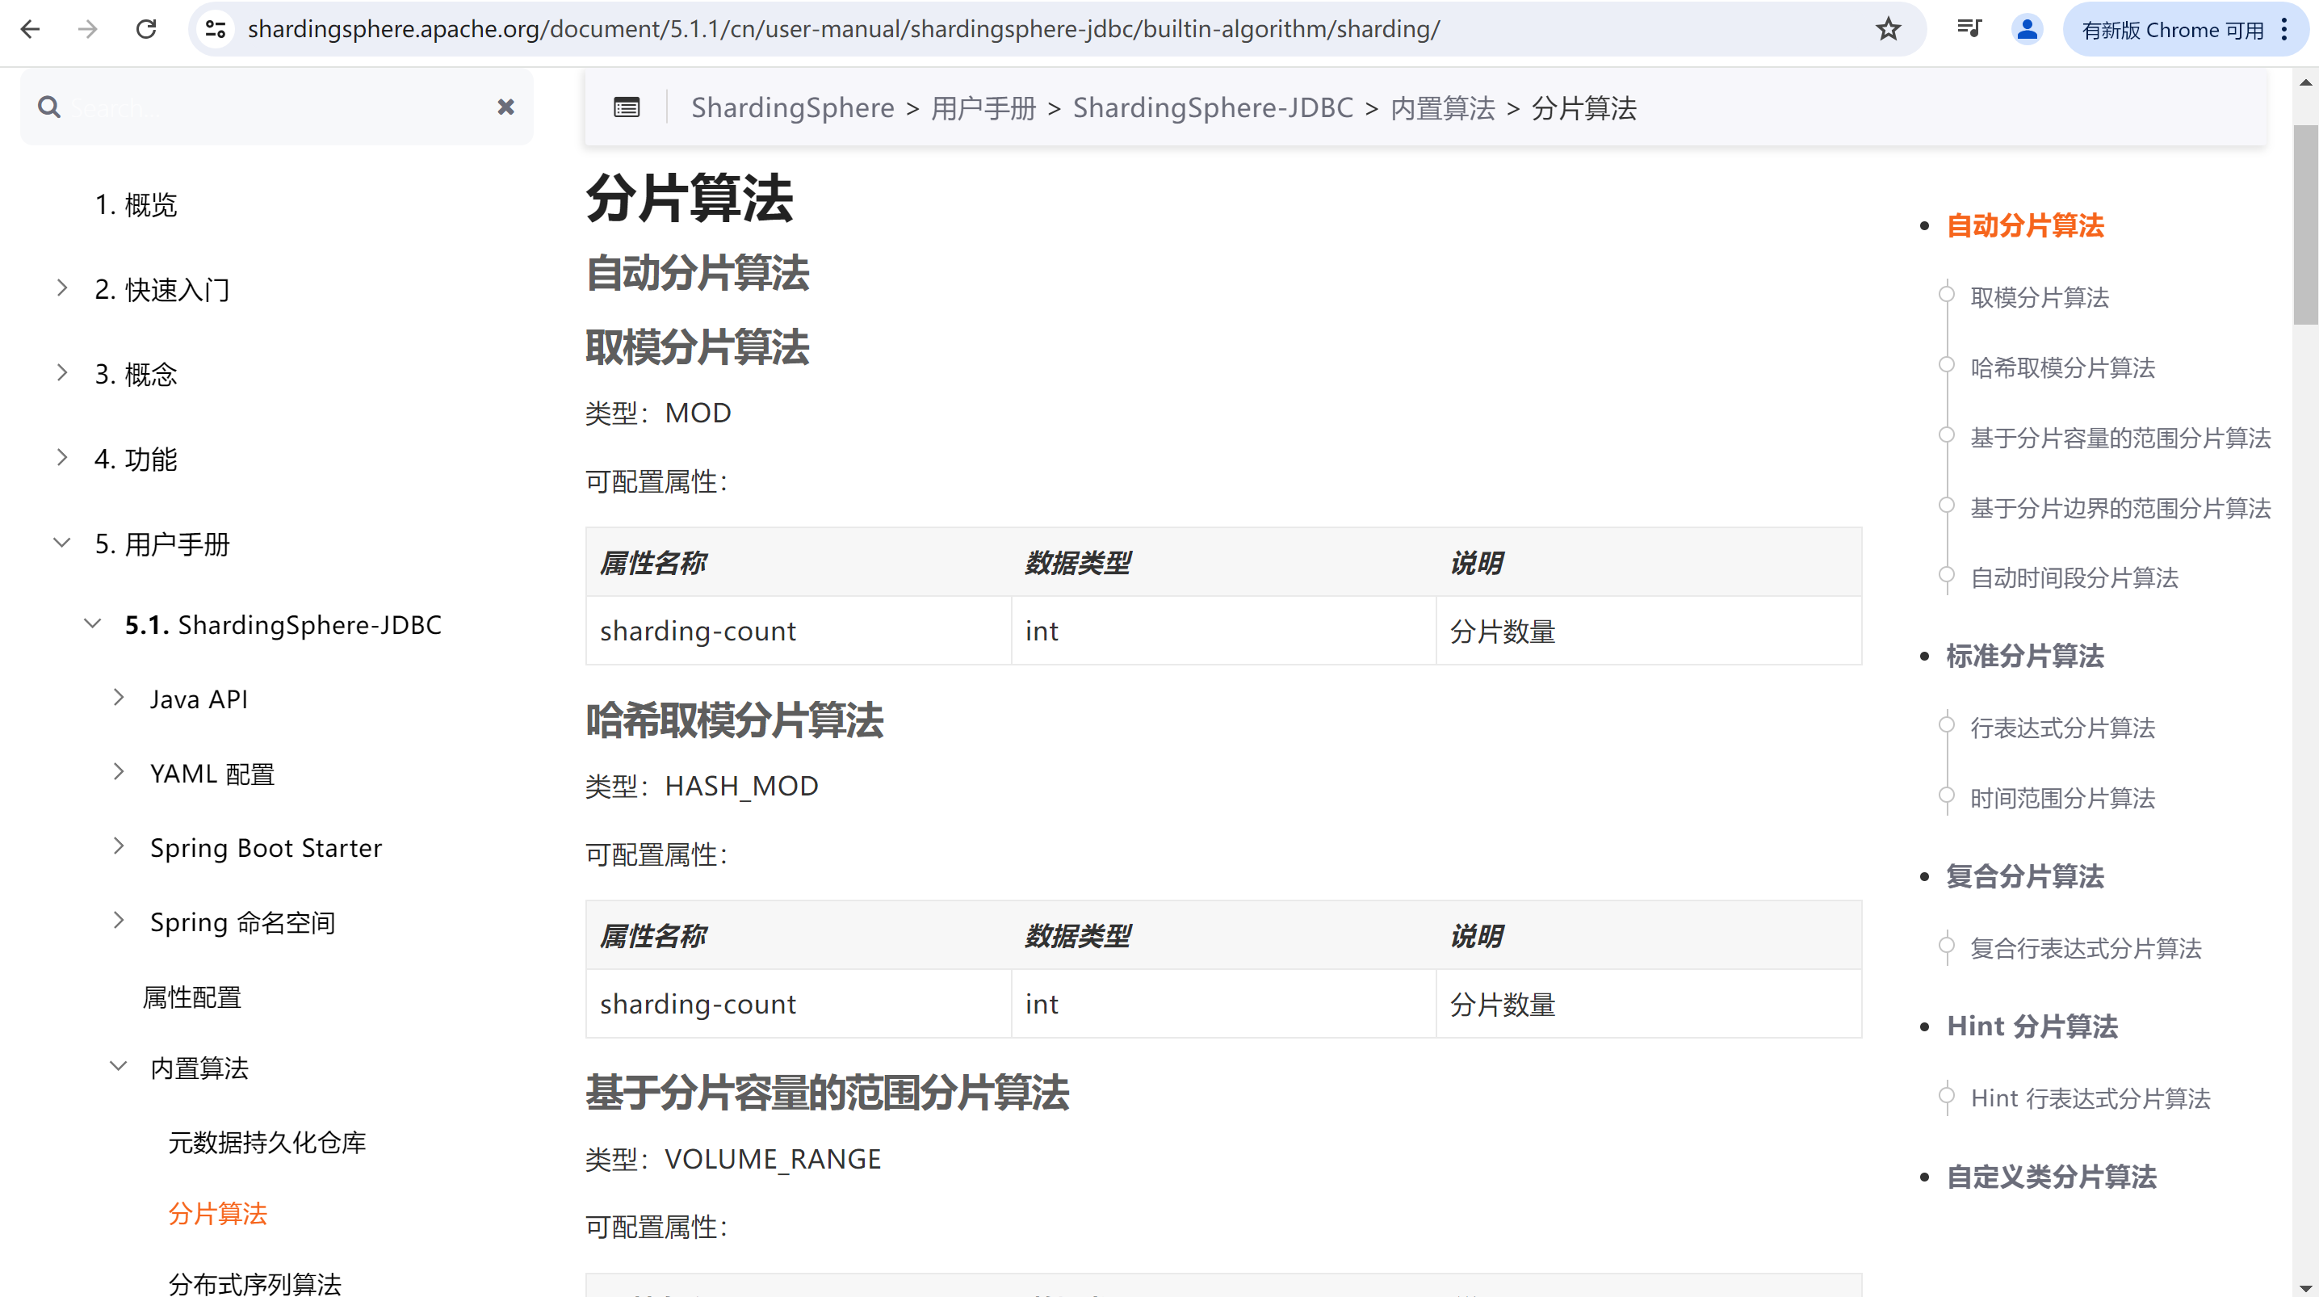
Task: Click the page vertical scrollbar thumb
Action: [x=2304, y=225]
